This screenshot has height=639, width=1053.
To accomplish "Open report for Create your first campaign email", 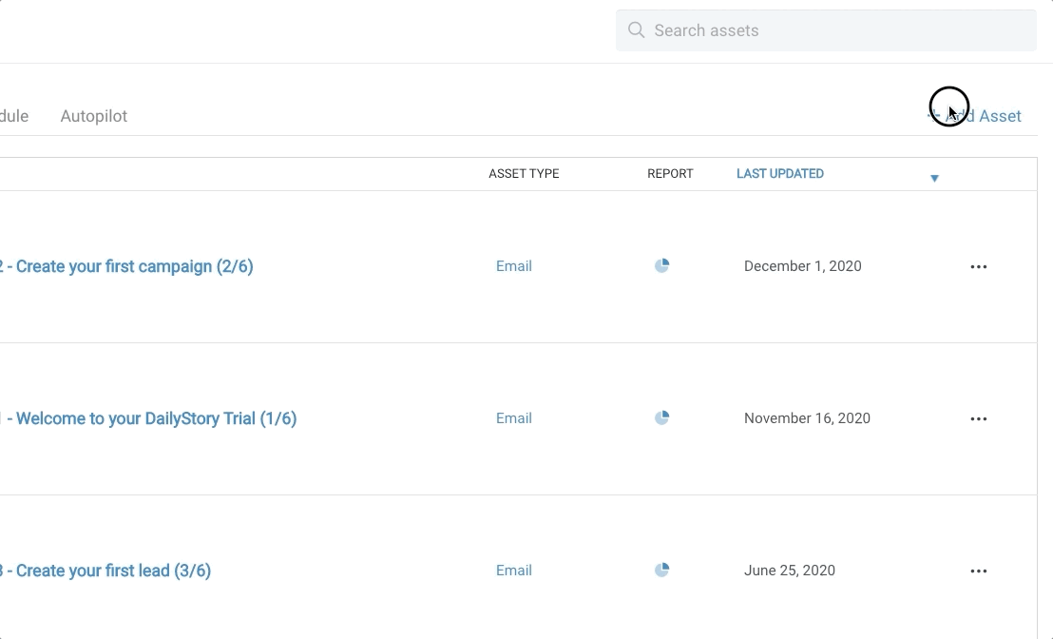I will pyautogui.click(x=662, y=266).
